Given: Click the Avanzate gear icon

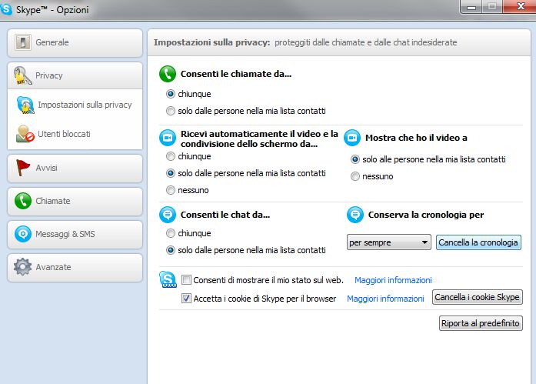Looking at the screenshot, I should 22,267.
